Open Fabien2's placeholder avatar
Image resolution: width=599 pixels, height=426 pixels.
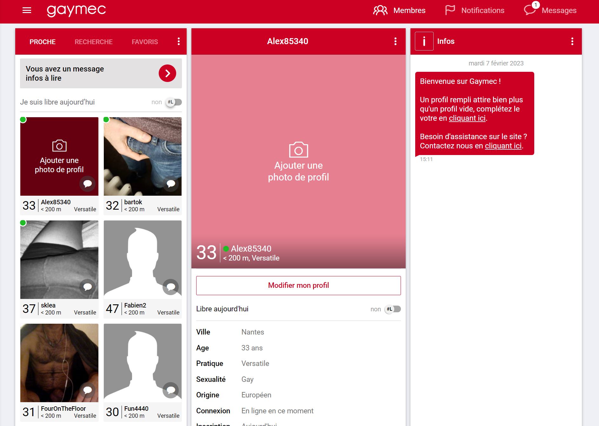(143, 260)
